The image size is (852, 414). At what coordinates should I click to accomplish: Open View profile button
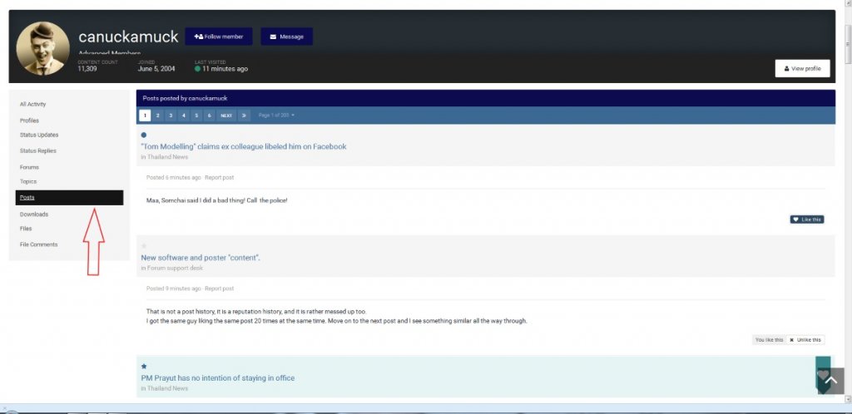pyautogui.click(x=802, y=68)
